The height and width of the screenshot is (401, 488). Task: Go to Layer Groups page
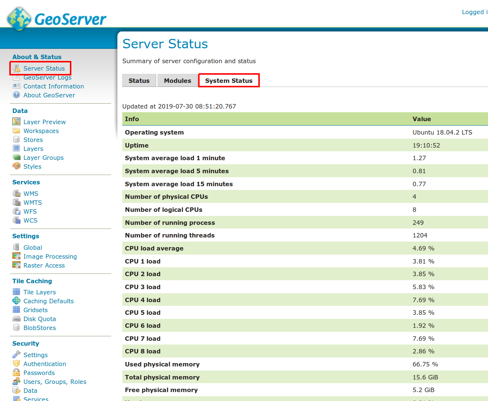coord(43,158)
